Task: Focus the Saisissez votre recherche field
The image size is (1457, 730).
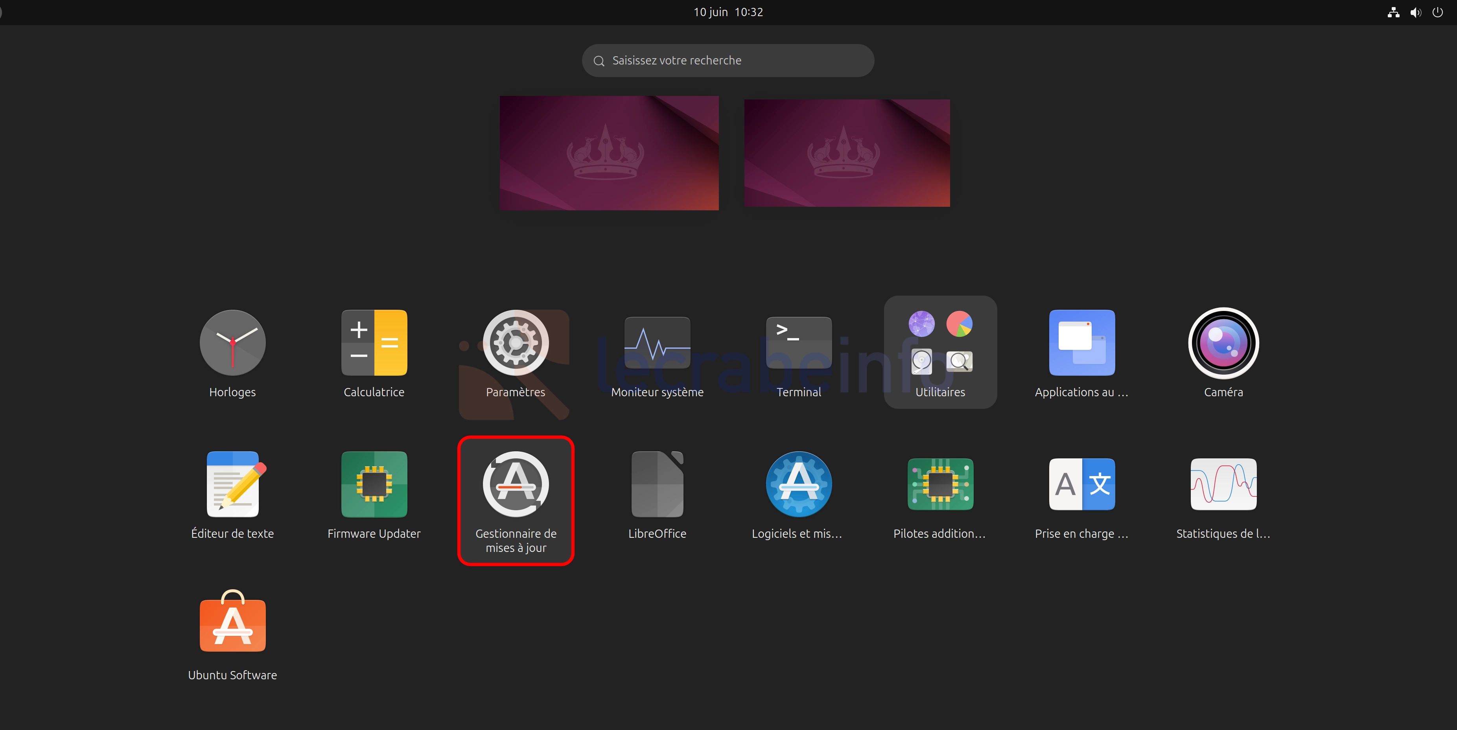Action: coord(728,61)
